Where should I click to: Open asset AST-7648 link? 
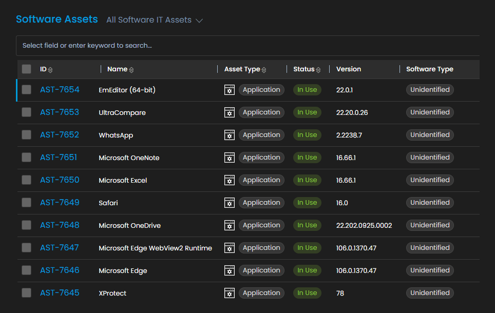click(60, 225)
